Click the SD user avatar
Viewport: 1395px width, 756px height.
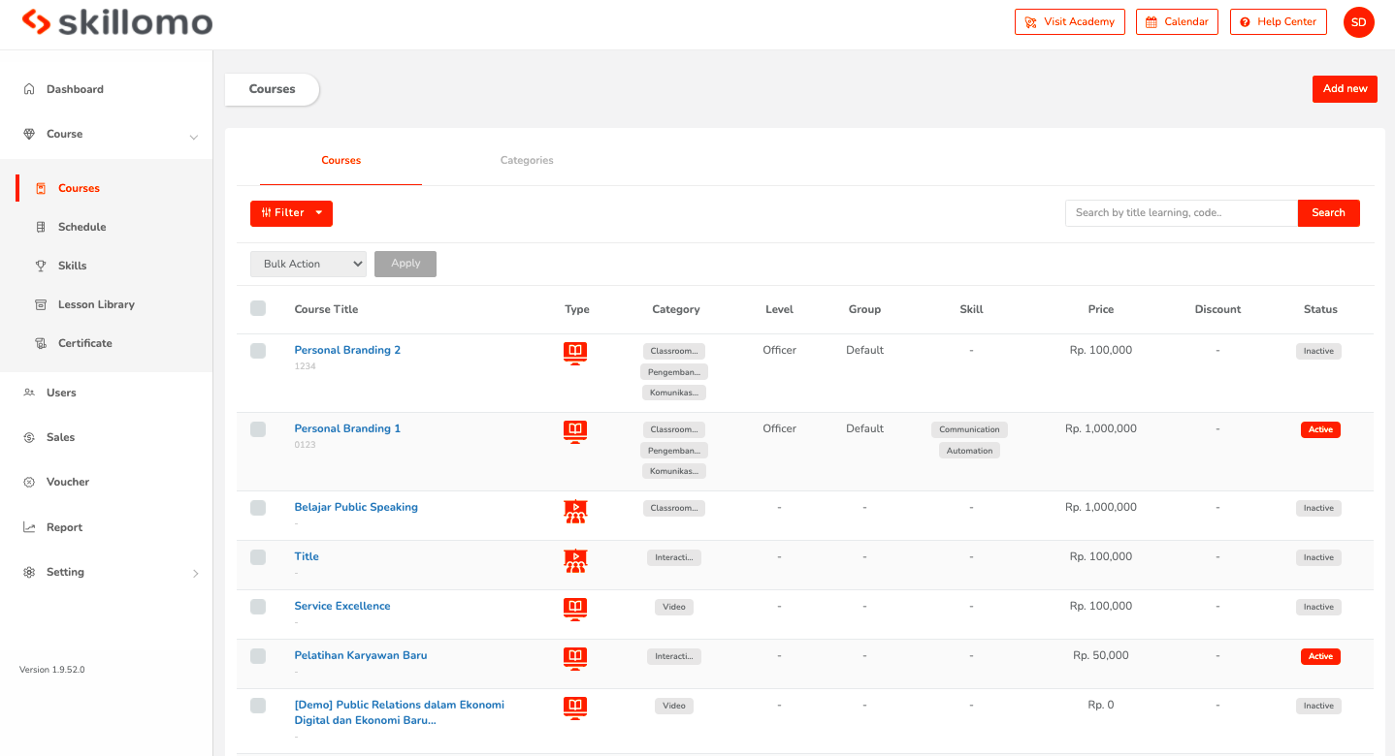click(1359, 22)
